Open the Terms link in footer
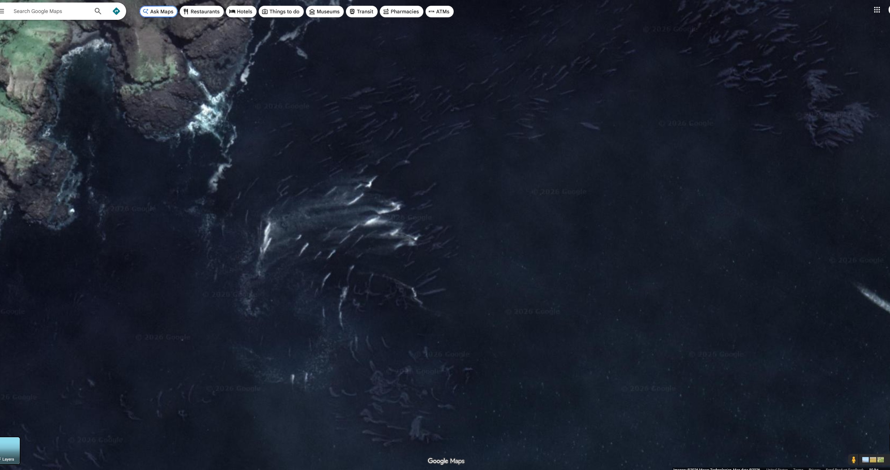The height and width of the screenshot is (470, 890). coord(798,469)
